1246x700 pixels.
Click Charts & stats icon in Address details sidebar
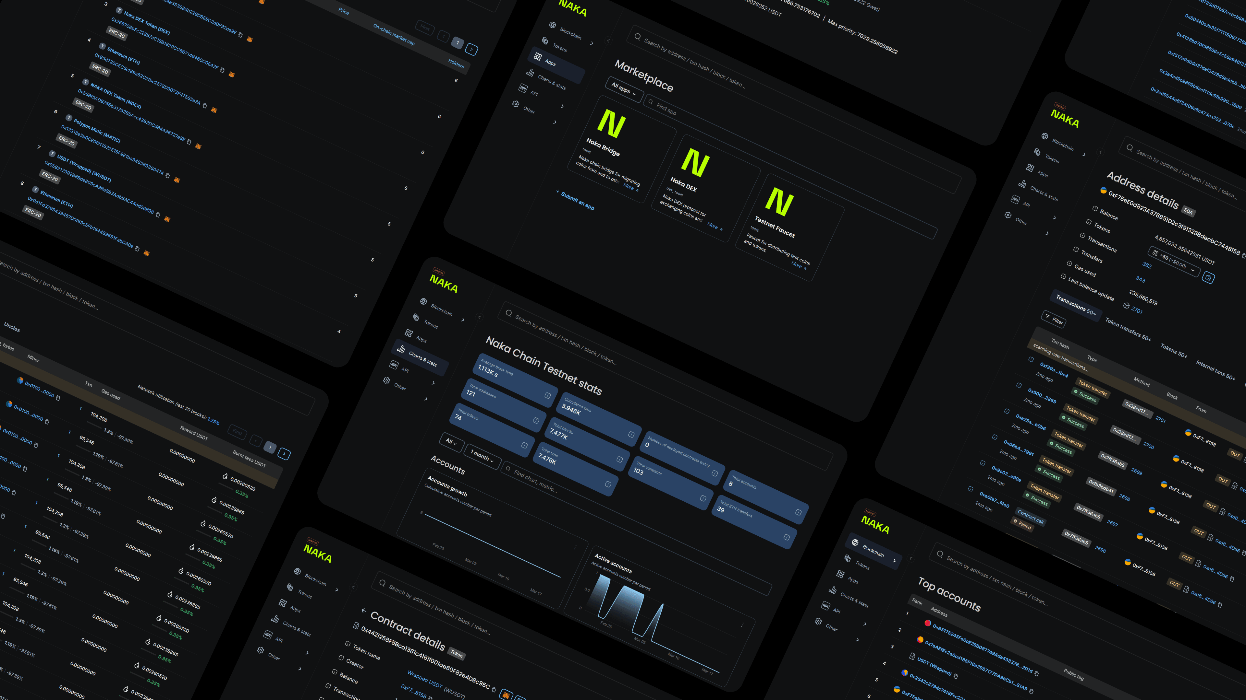[x=1022, y=183]
